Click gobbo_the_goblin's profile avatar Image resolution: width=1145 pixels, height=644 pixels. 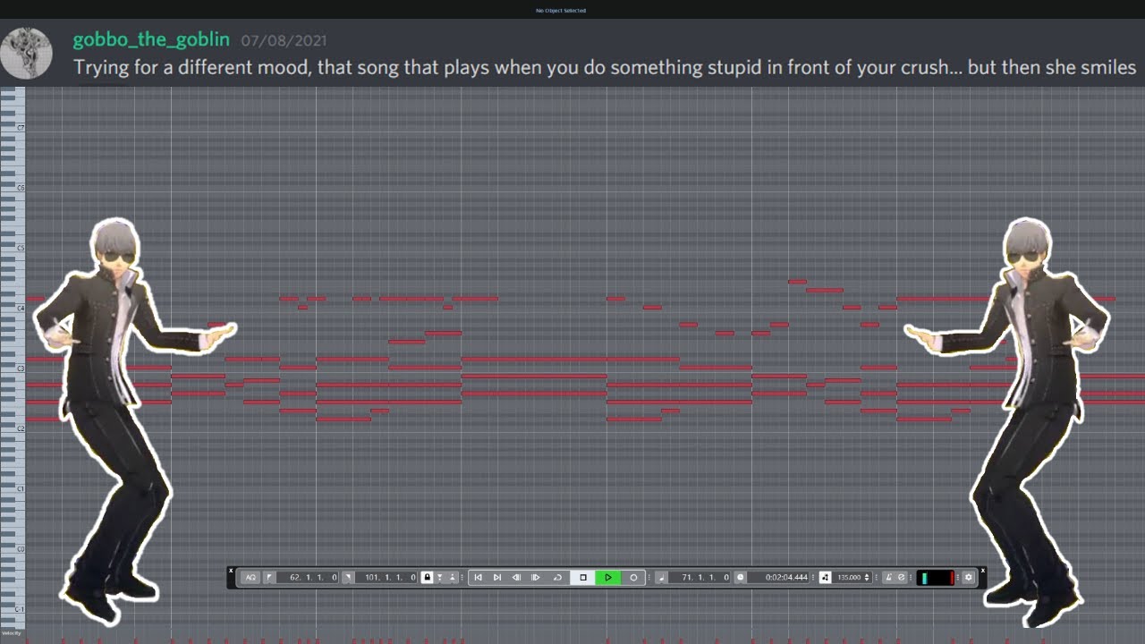pyautogui.click(x=26, y=53)
